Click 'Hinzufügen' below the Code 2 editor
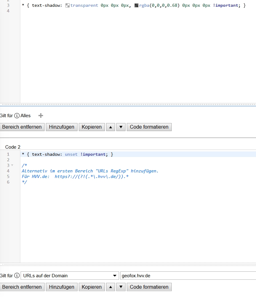 pos(62,287)
